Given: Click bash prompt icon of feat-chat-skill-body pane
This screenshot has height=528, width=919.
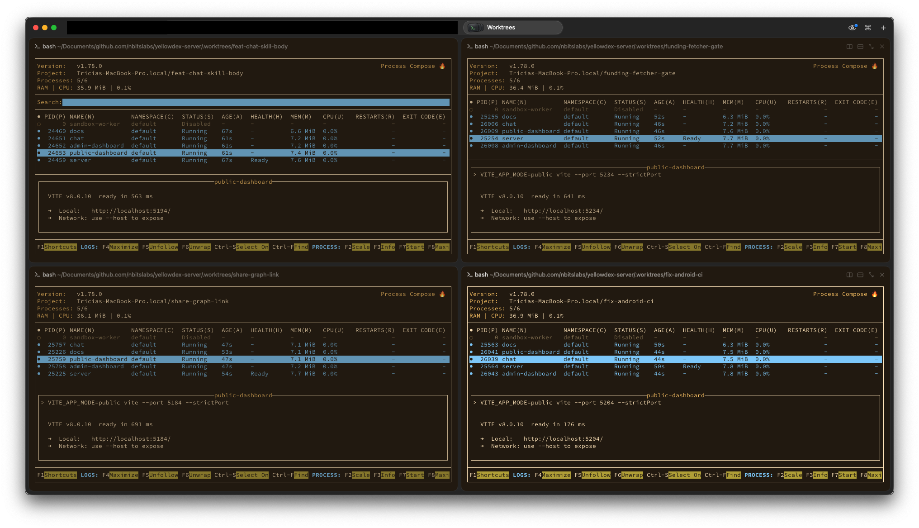Looking at the screenshot, I should pos(38,47).
